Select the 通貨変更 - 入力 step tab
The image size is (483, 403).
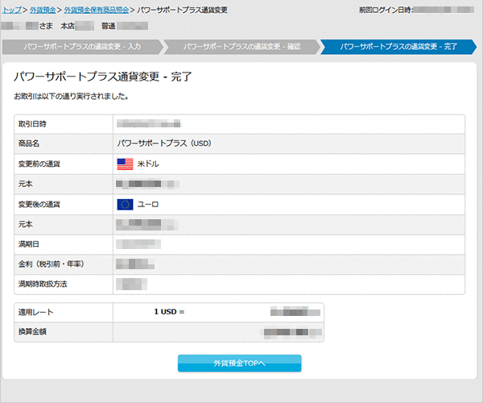tap(82, 47)
